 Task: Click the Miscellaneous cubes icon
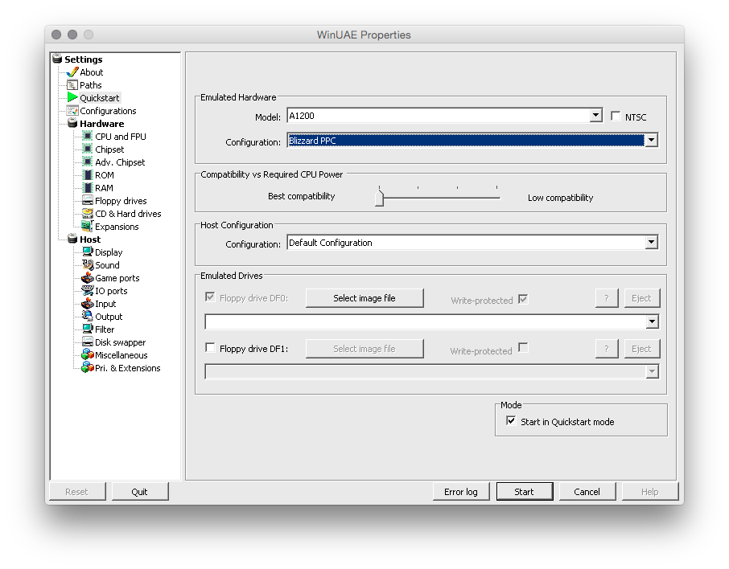coord(88,355)
